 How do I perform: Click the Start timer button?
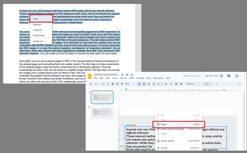[x=212, y=76]
